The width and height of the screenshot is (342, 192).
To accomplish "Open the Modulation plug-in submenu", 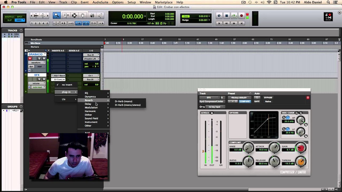I will click(x=94, y=107).
